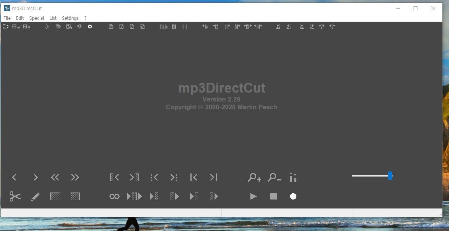449x231 pixels.
Task: Open the File menu
Action: coord(7,18)
